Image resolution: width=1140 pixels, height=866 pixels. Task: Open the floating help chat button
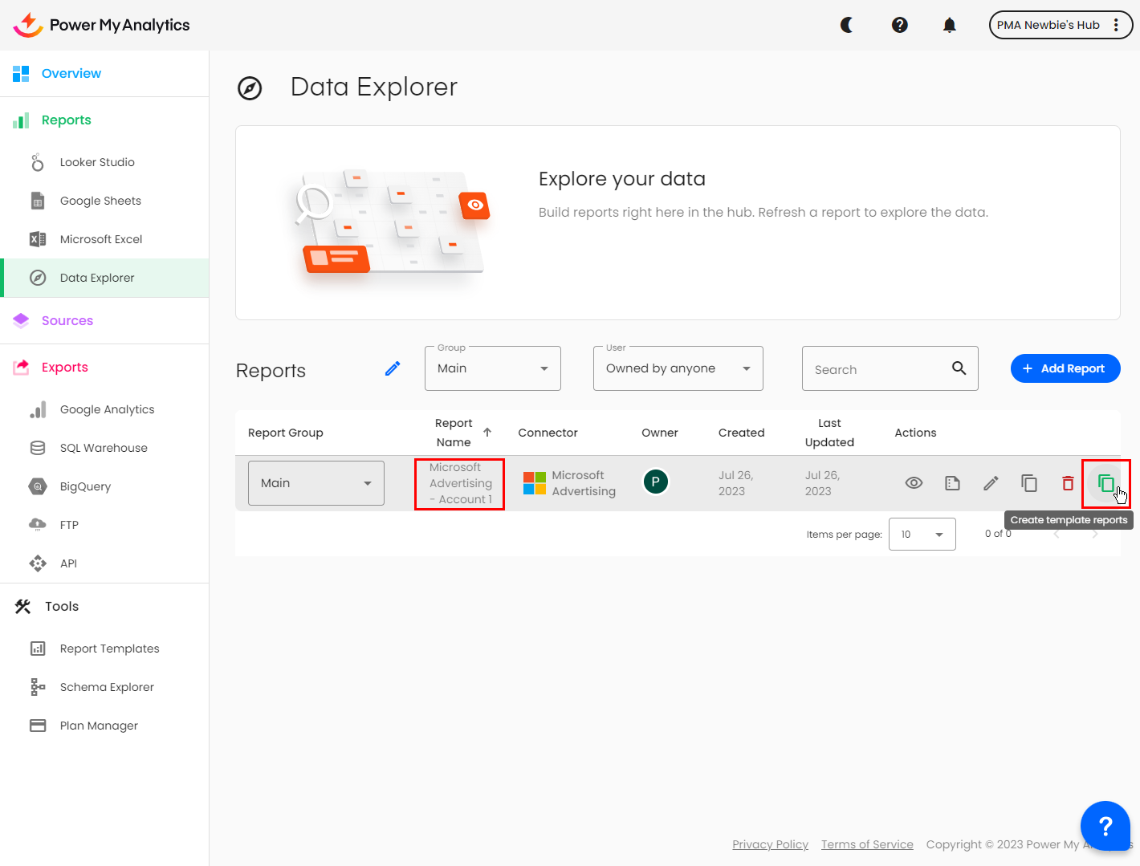pyautogui.click(x=1105, y=826)
